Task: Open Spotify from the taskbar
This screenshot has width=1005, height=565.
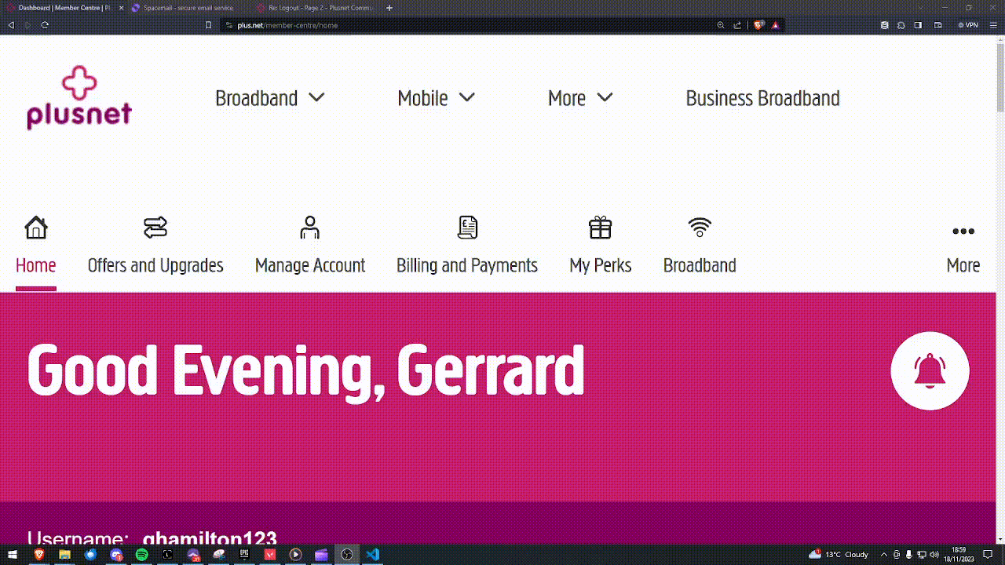Action: [x=141, y=555]
